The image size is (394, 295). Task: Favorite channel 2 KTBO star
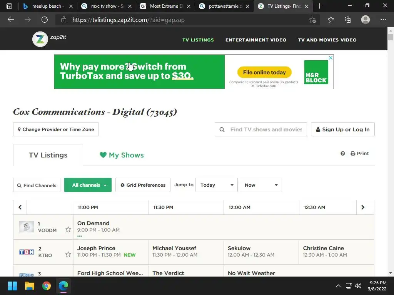[68, 254]
